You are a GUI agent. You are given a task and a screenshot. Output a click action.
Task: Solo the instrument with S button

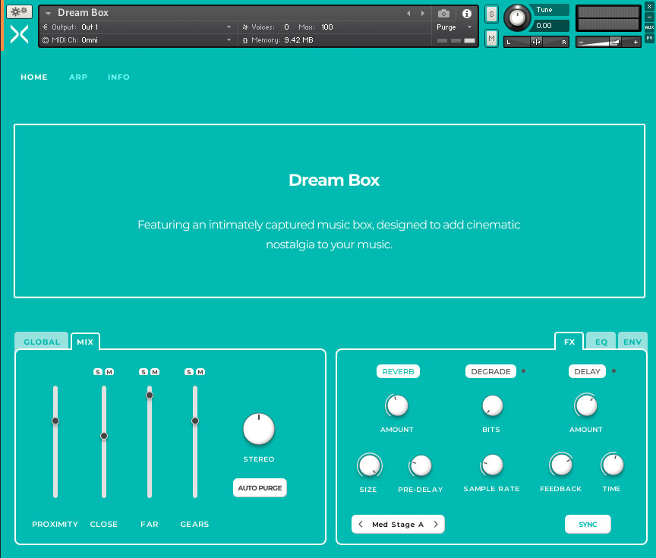[491, 14]
